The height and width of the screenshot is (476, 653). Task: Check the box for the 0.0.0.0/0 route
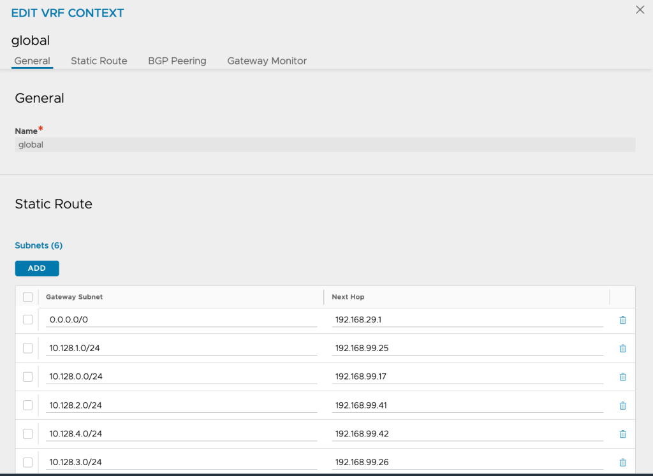point(27,320)
